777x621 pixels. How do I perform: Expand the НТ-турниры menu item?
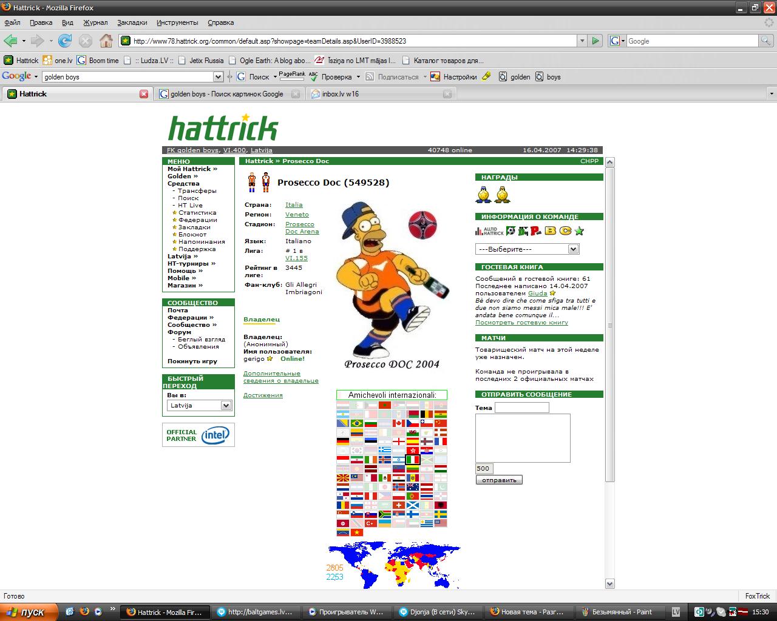click(x=191, y=263)
